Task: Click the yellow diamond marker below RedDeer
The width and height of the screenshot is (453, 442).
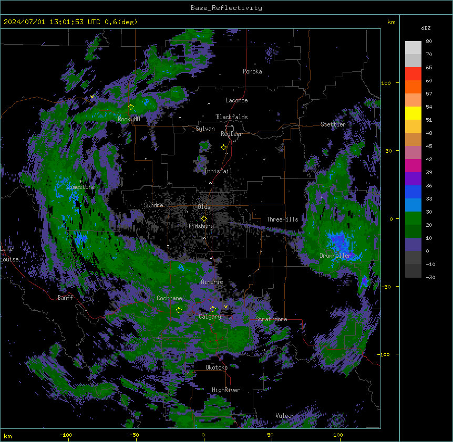Action: point(224,148)
